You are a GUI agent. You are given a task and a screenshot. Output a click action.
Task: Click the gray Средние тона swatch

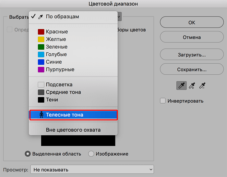[x=41, y=92]
